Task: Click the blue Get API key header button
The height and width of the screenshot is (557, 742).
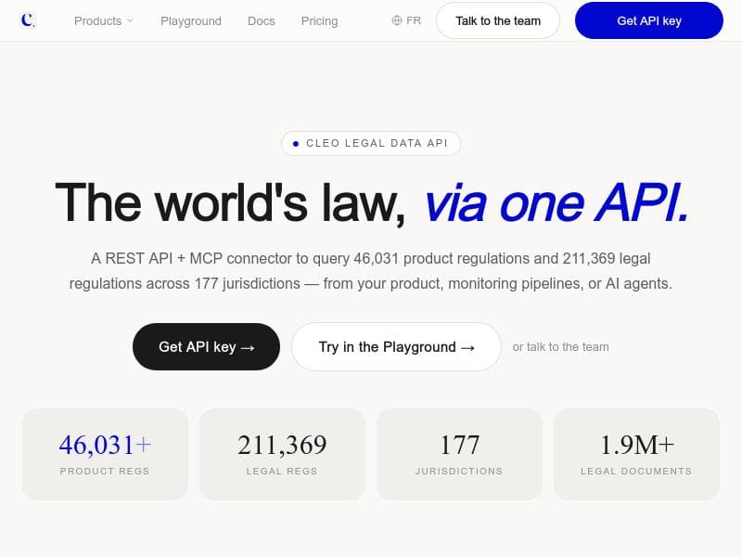Action: [648, 20]
